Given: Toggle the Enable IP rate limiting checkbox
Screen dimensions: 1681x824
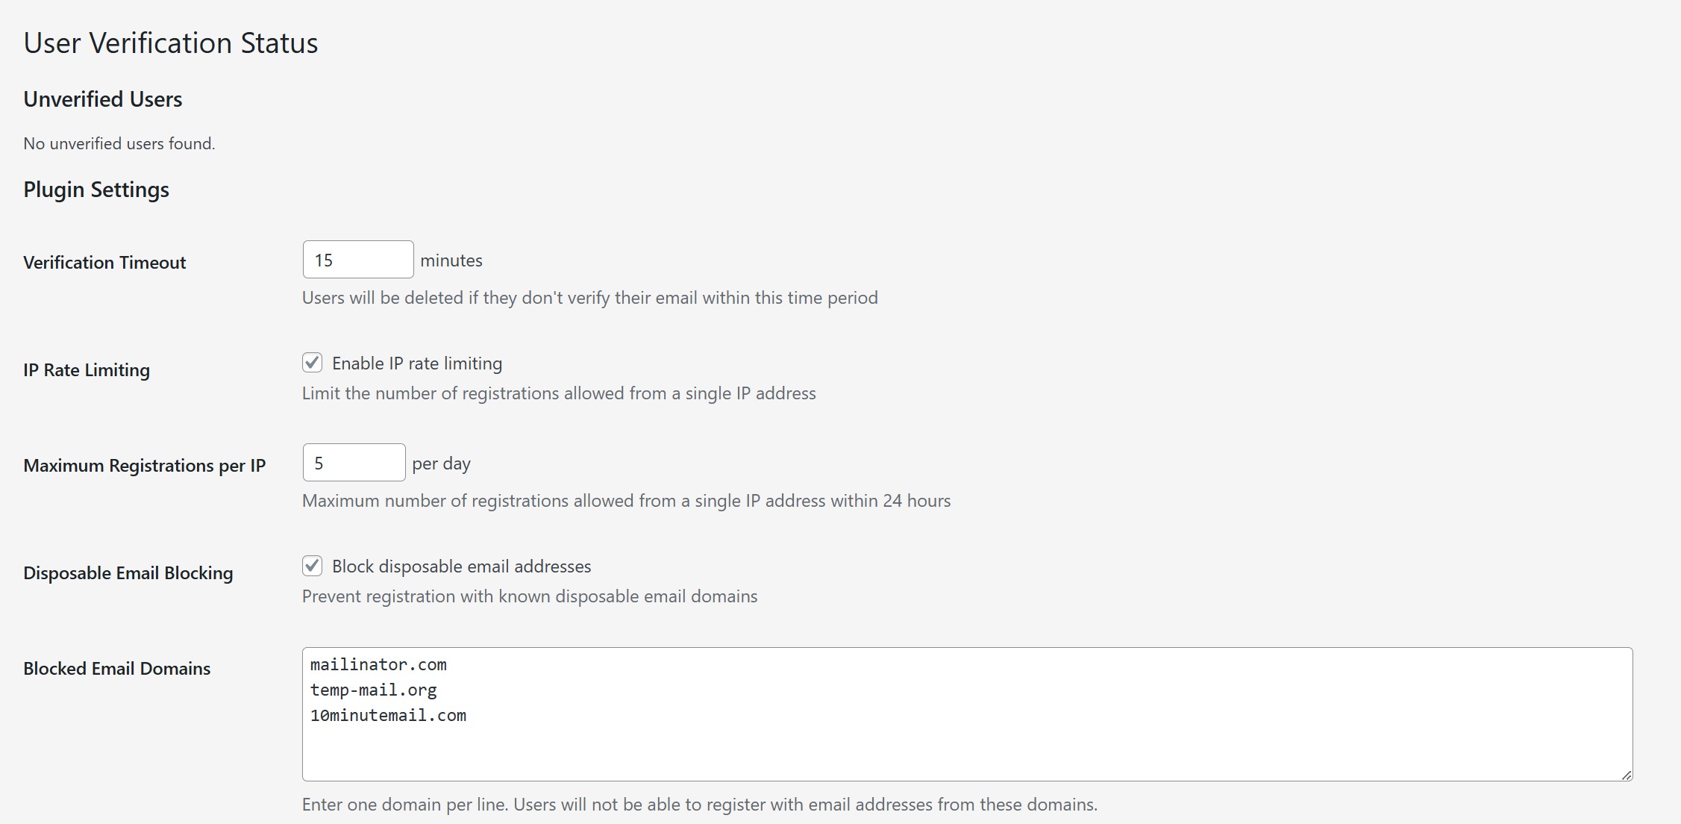Looking at the screenshot, I should 313,363.
